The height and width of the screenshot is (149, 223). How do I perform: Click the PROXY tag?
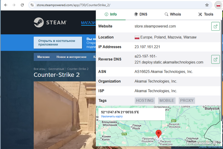pyautogui.click(x=187, y=100)
